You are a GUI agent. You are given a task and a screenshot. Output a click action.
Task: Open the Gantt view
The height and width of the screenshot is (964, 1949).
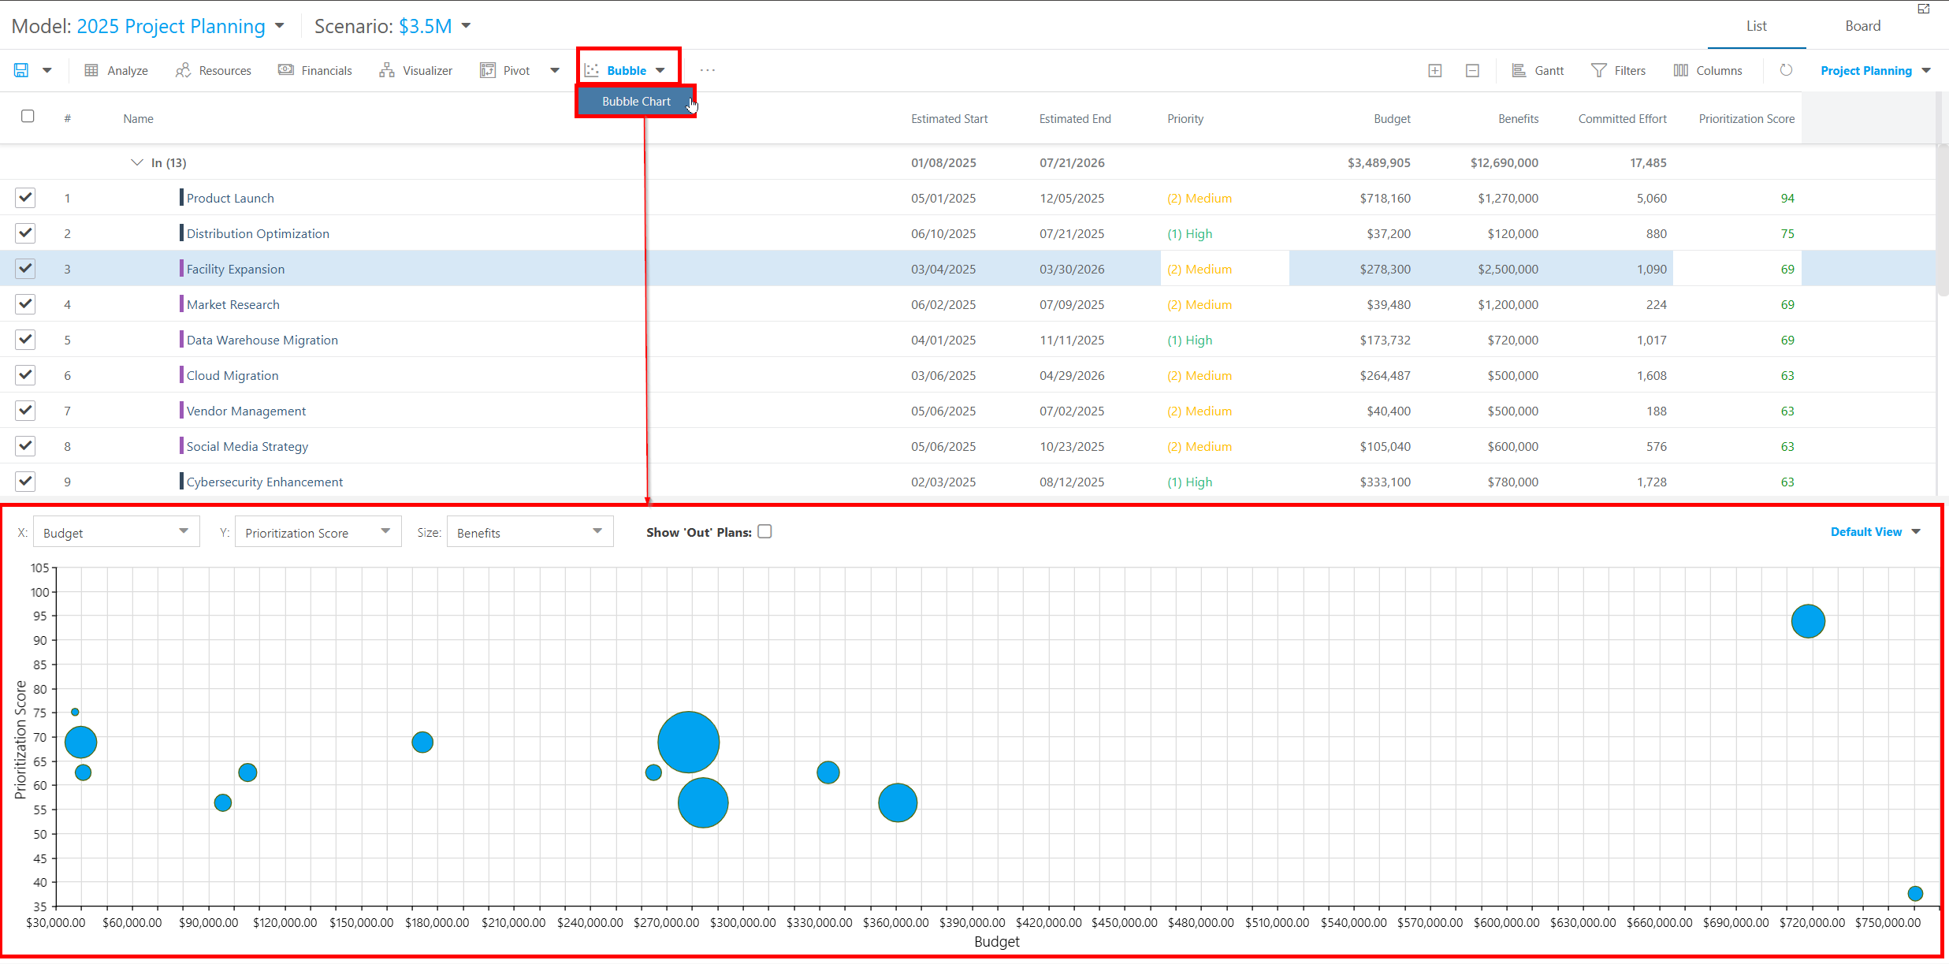(x=1538, y=70)
